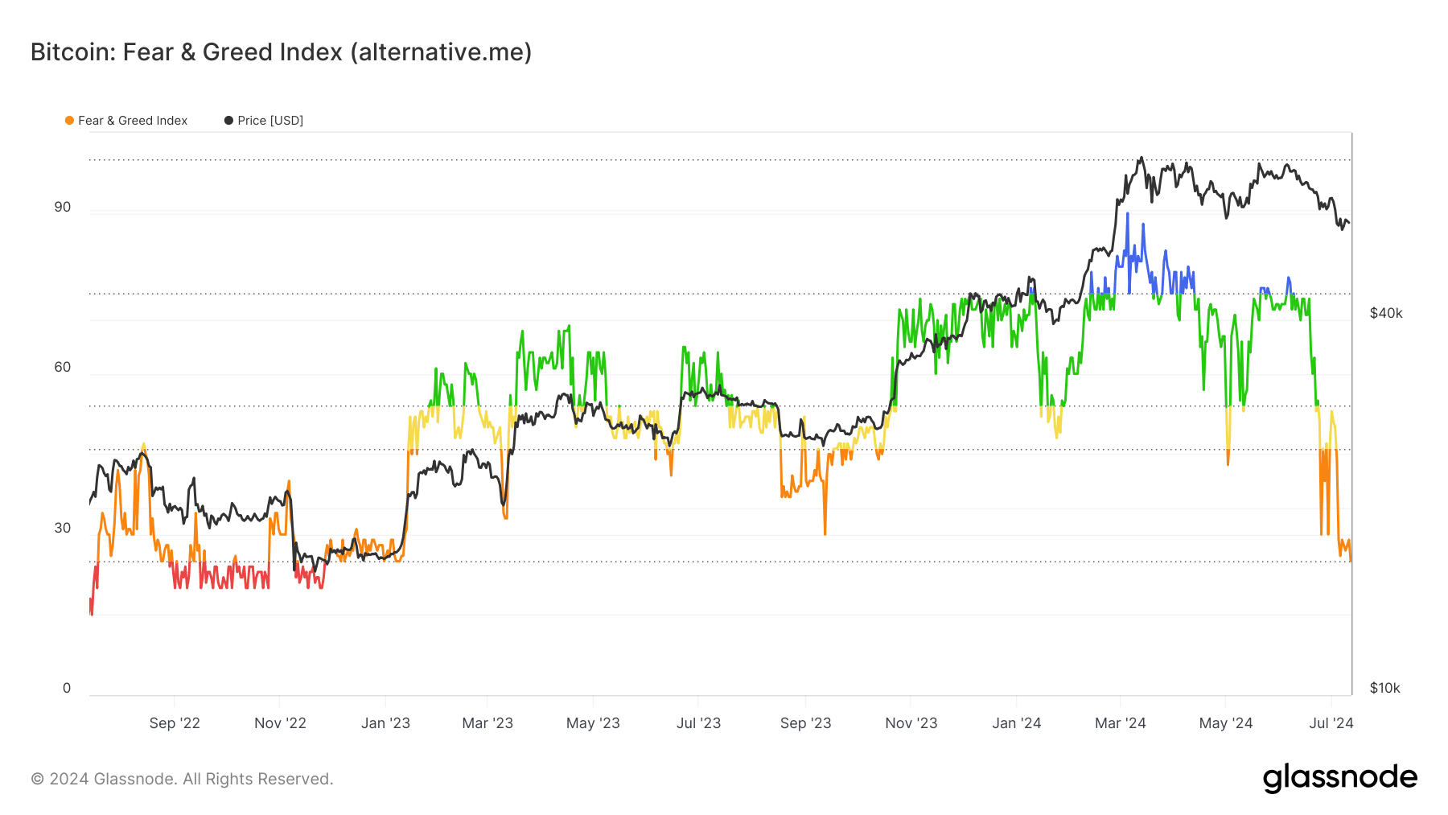Click the chart title Bitcoin: Fear & Greed Index
This screenshot has width=1448, height=815.
(x=282, y=52)
